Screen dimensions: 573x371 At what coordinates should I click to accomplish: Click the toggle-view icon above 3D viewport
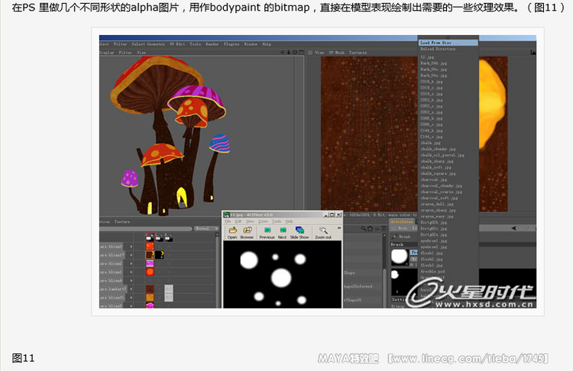tap(301, 52)
